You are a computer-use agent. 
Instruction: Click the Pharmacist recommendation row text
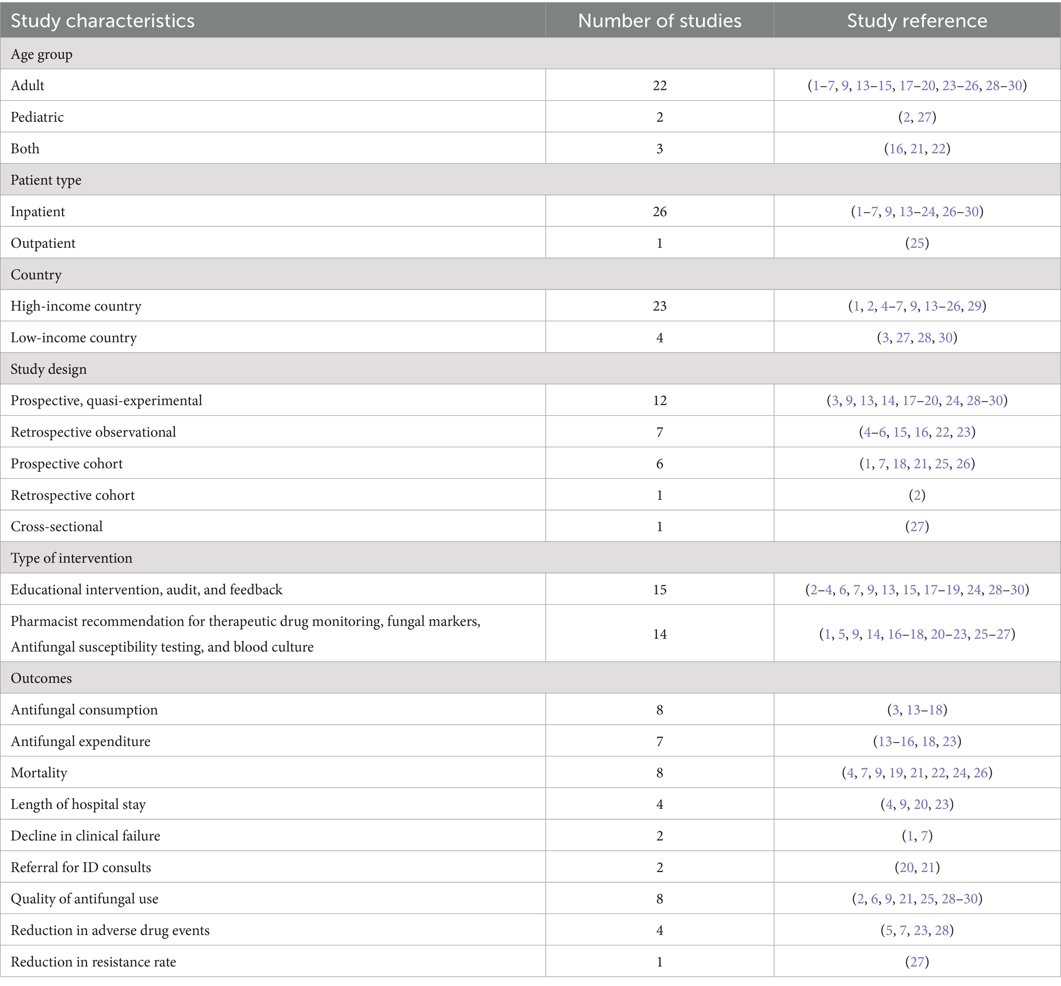tap(245, 634)
